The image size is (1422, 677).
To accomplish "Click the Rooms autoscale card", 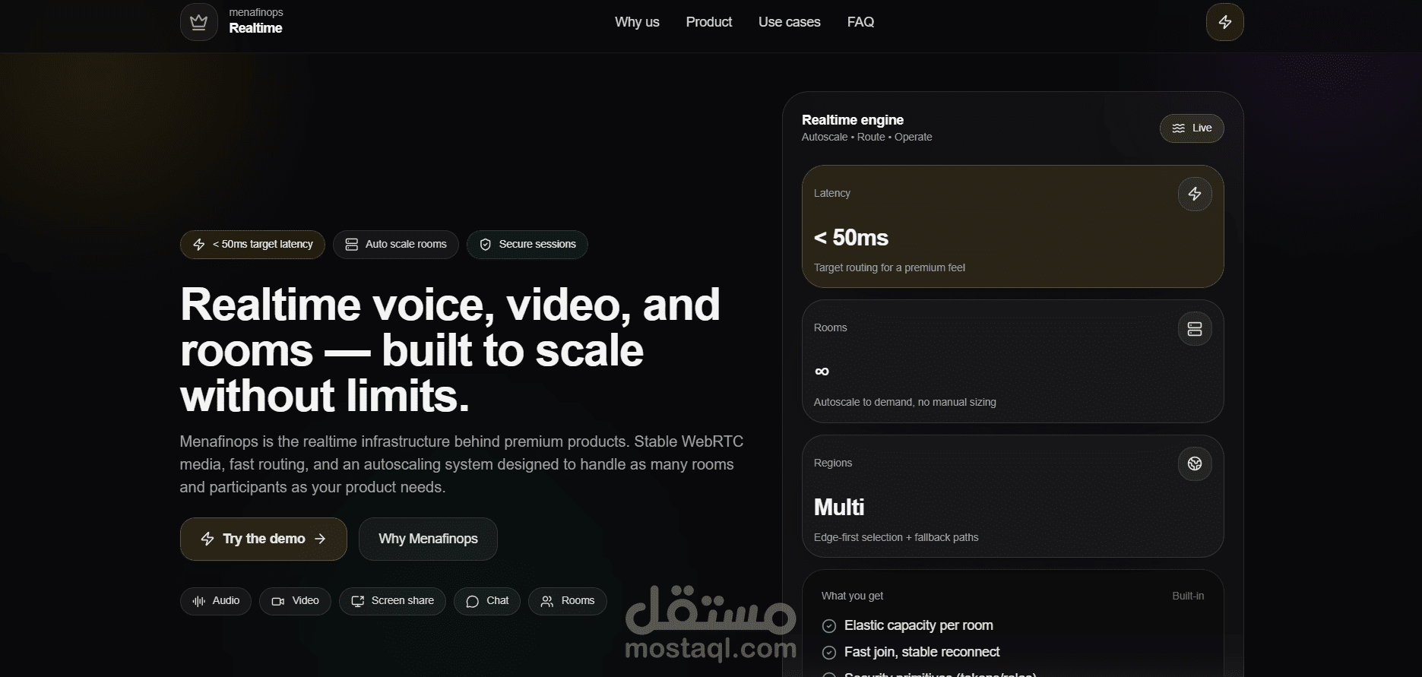I will click(x=1012, y=362).
